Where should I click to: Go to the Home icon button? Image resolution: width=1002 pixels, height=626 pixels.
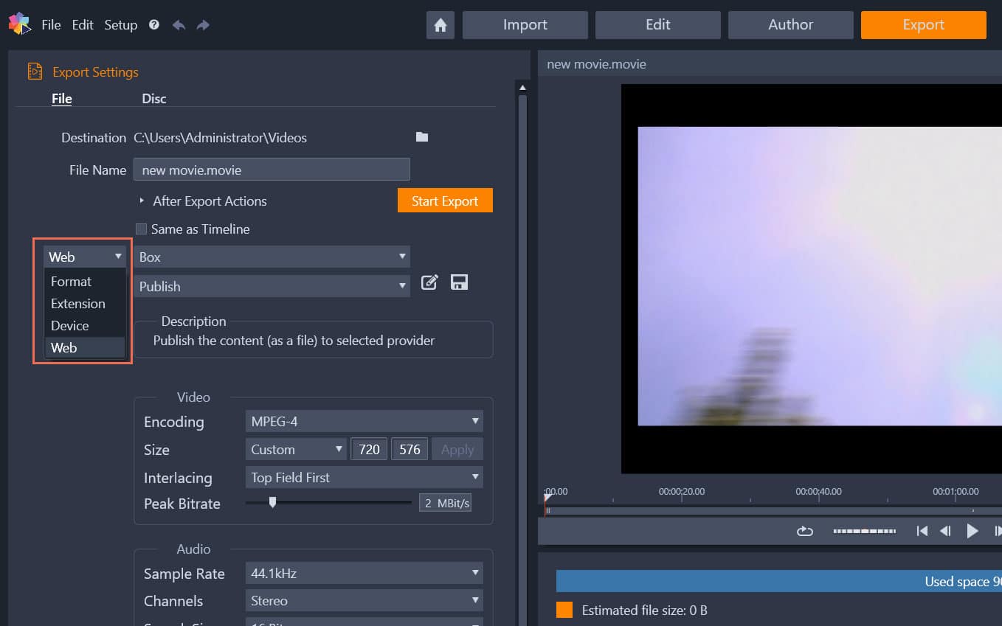tap(440, 24)
